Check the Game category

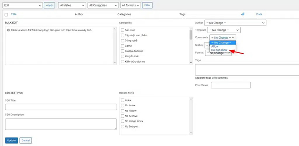(x=123, y=46)
